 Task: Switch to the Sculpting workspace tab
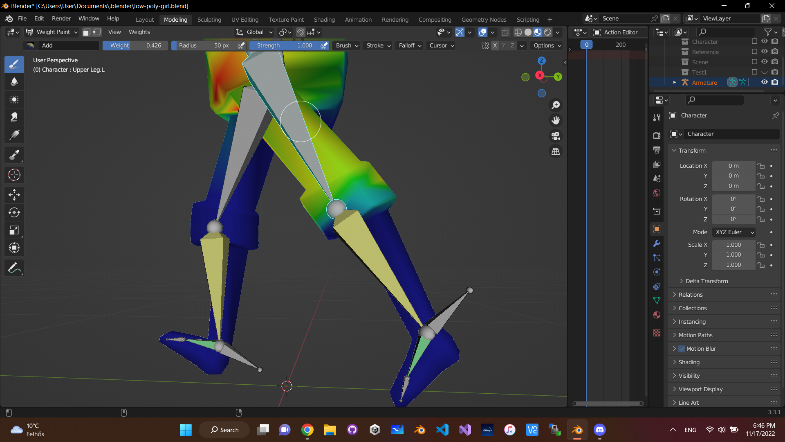(x=209, y=19)
